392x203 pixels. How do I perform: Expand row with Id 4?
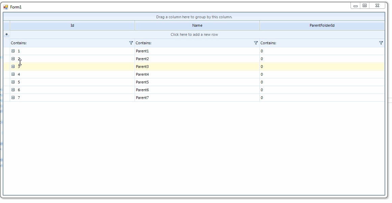click(x=13, y=74)
